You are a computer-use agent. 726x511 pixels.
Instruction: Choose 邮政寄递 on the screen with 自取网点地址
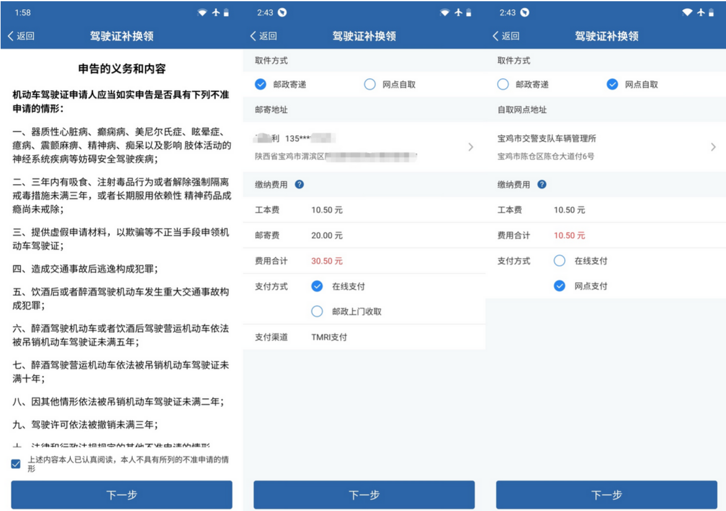point(503,84)
